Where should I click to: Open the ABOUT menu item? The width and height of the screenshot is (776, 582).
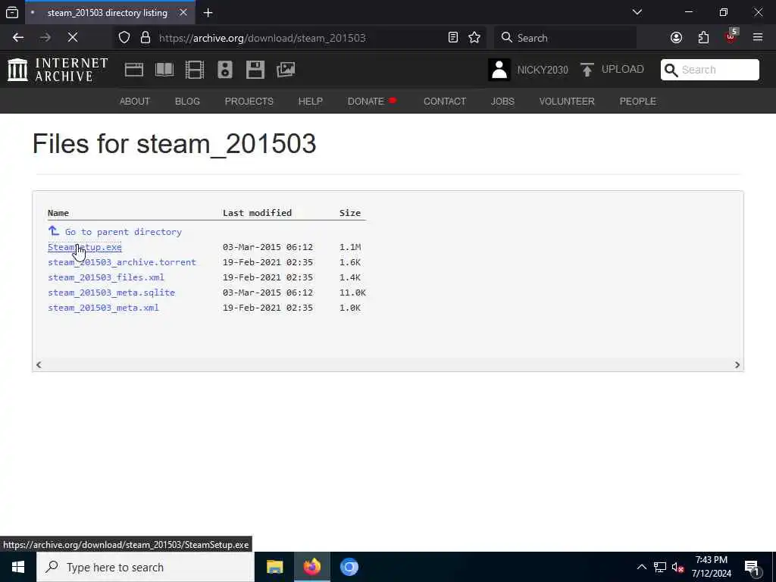(x=135, y=102)
